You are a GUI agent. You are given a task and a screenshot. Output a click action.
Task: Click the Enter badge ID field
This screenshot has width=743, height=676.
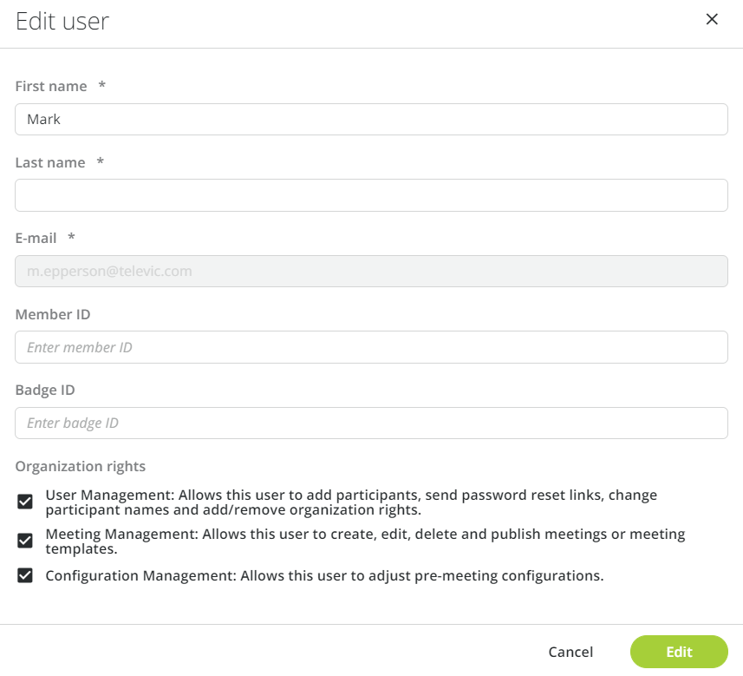[371, 423]
